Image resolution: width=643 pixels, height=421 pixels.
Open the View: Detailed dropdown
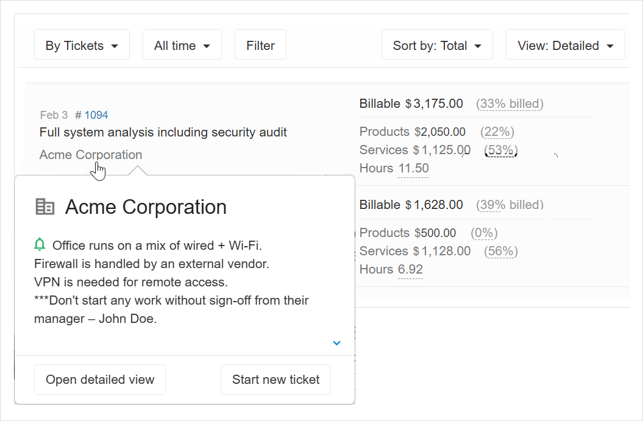(x=566, y=44)
